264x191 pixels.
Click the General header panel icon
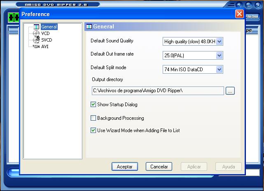pos(89,27)
